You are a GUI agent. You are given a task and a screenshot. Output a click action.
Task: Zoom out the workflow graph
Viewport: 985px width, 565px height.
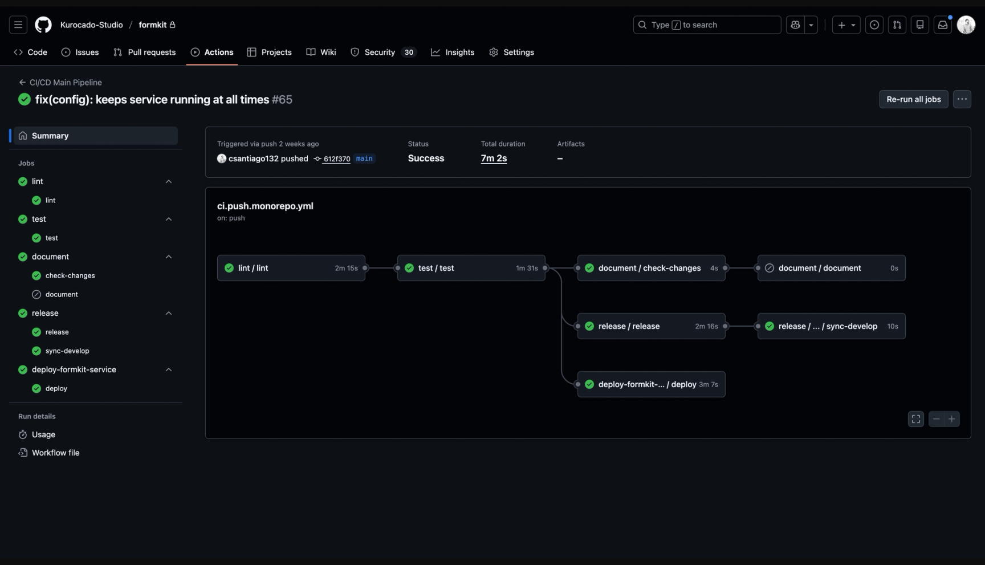tap(937, 419)
